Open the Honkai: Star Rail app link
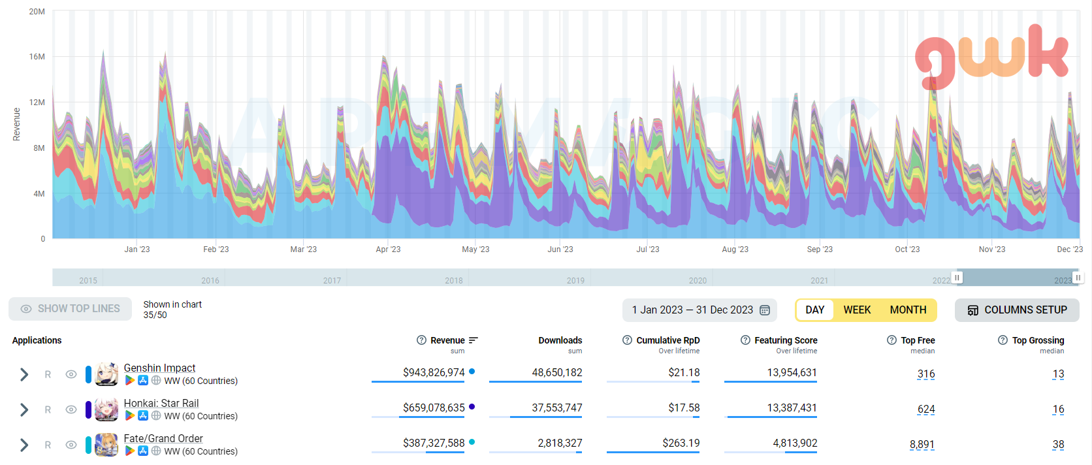 point(161,404)
